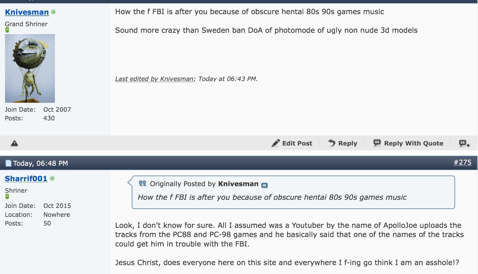This screenshot has height=274, width=478.
Task: Click the Edit Post button
Action: pos(292,143)
